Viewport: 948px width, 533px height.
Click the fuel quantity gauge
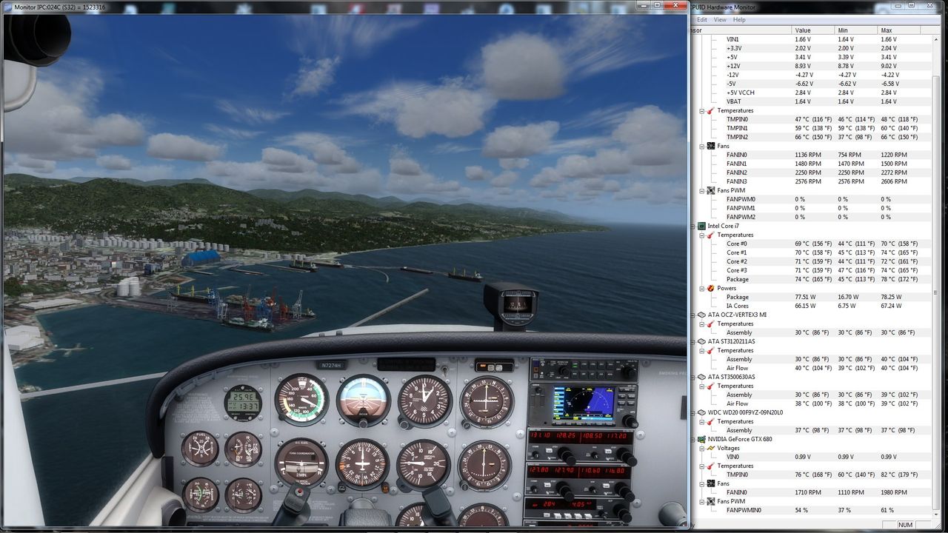200,449
